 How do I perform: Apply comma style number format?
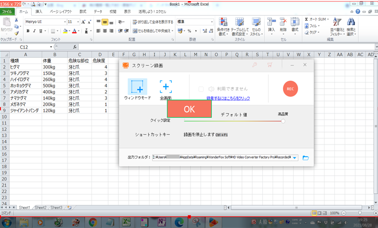pyautogui.click(x=196, y=31)
